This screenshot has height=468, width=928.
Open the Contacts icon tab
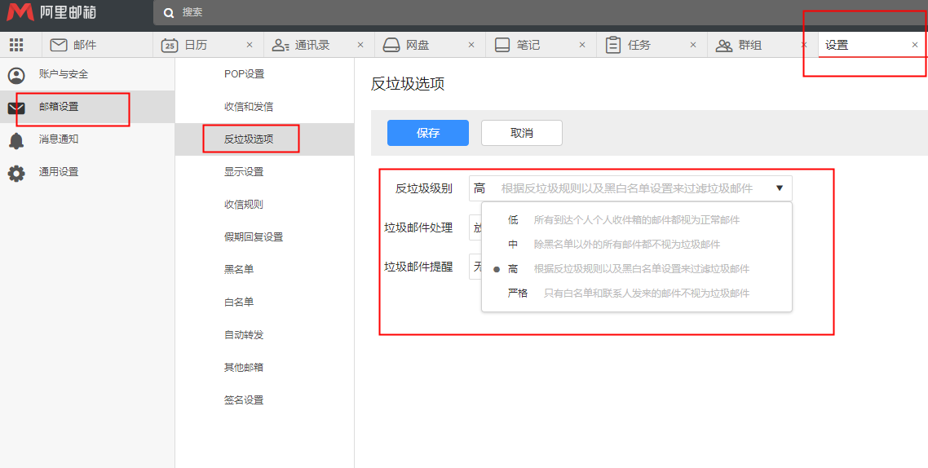[281, 45]
